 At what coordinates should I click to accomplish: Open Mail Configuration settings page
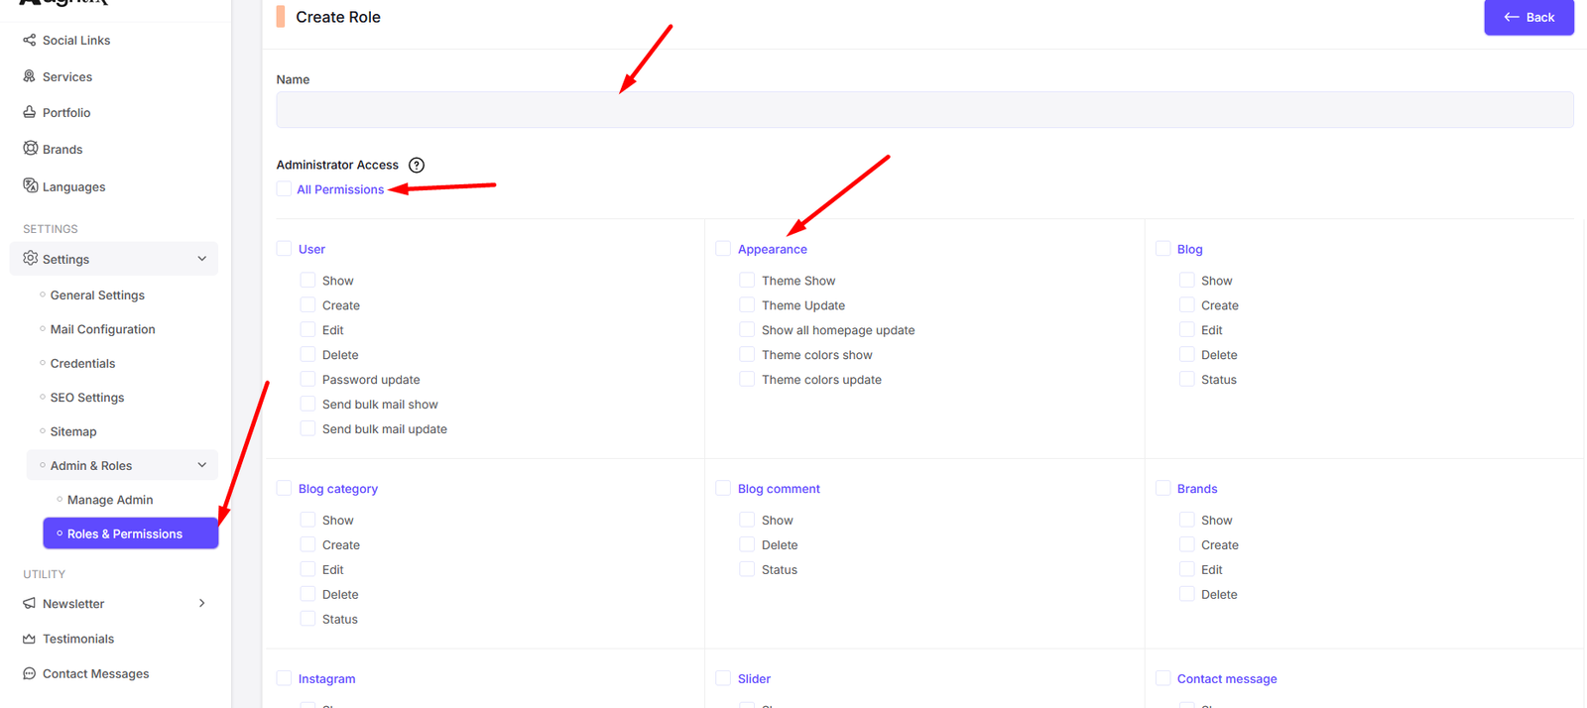tap(102, 329)
